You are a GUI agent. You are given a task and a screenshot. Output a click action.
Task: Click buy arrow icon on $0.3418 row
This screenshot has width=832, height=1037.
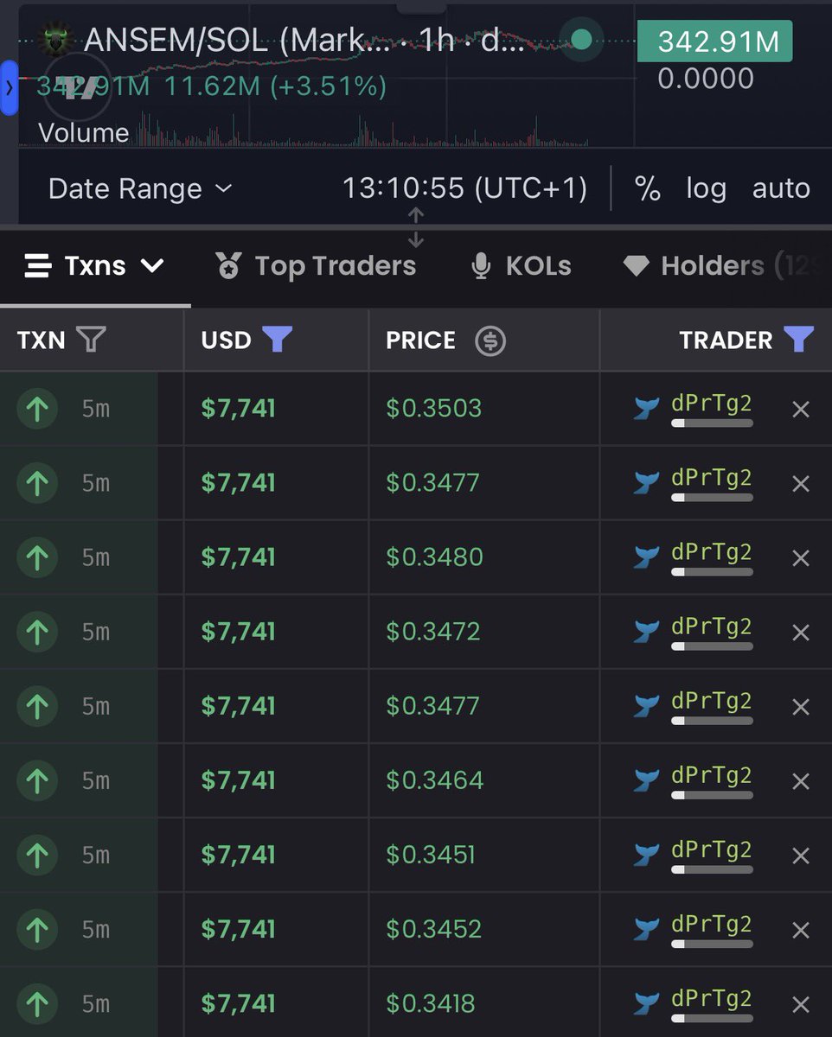pos(36,1003)
